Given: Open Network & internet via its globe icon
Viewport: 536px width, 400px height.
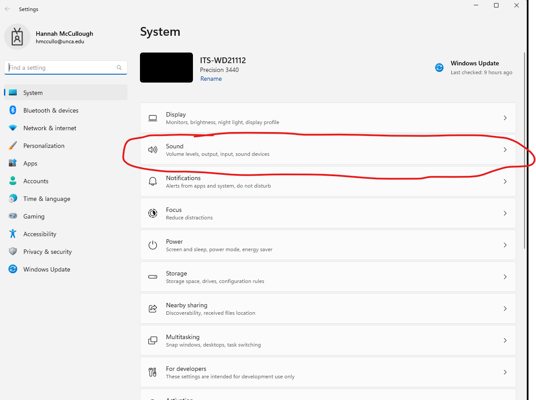Looking at the screenshot, I should [x=13, y=128].
